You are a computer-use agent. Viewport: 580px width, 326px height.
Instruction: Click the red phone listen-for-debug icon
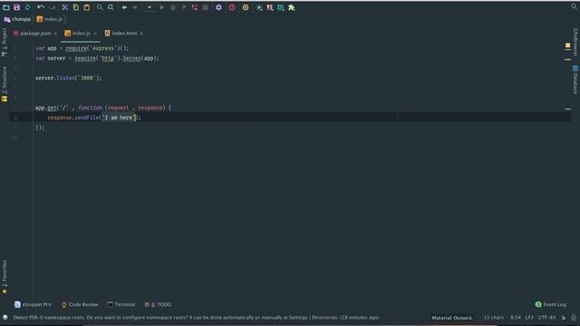coord(195,7)
